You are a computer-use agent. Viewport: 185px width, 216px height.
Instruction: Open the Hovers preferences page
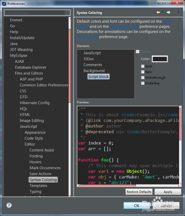click(x=36, y=162)
